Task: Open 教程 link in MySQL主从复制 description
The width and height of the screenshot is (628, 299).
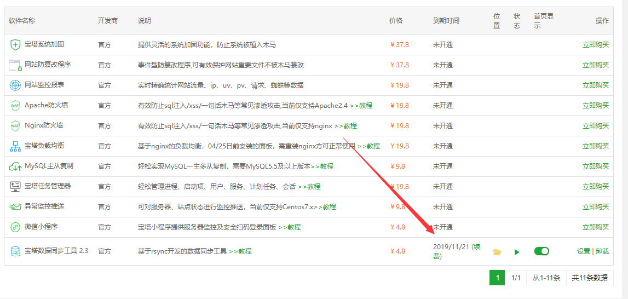Action: coord(322,166)
